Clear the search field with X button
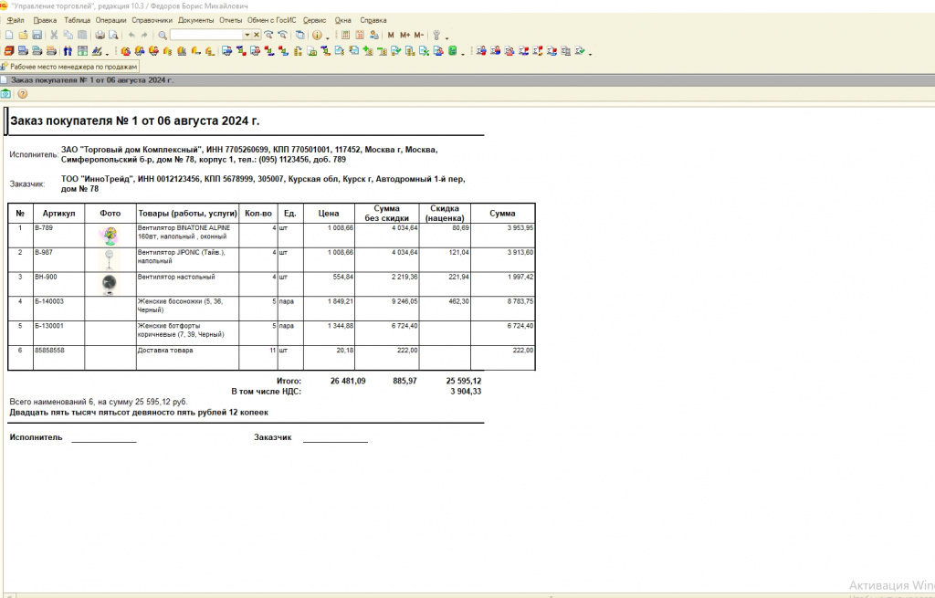This screenshot has height=598, width=935. (257, 35)
